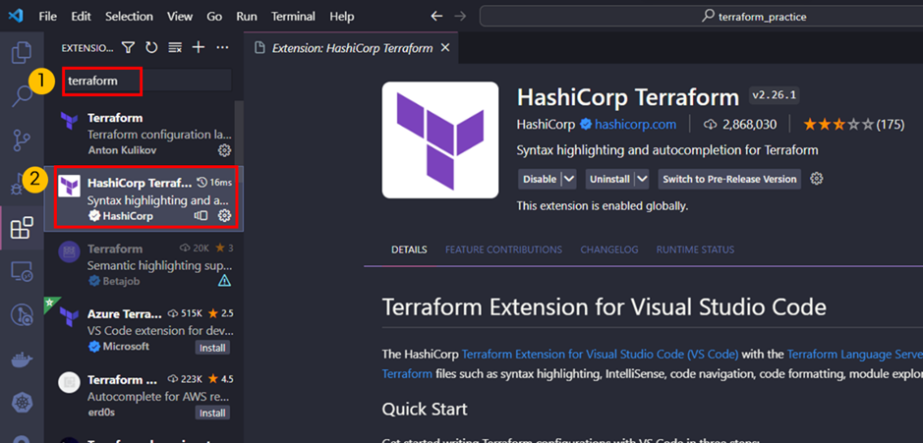
Task: Select the Extension: HashiCorp Terraform editor tab
Action: tap(352, 48)
